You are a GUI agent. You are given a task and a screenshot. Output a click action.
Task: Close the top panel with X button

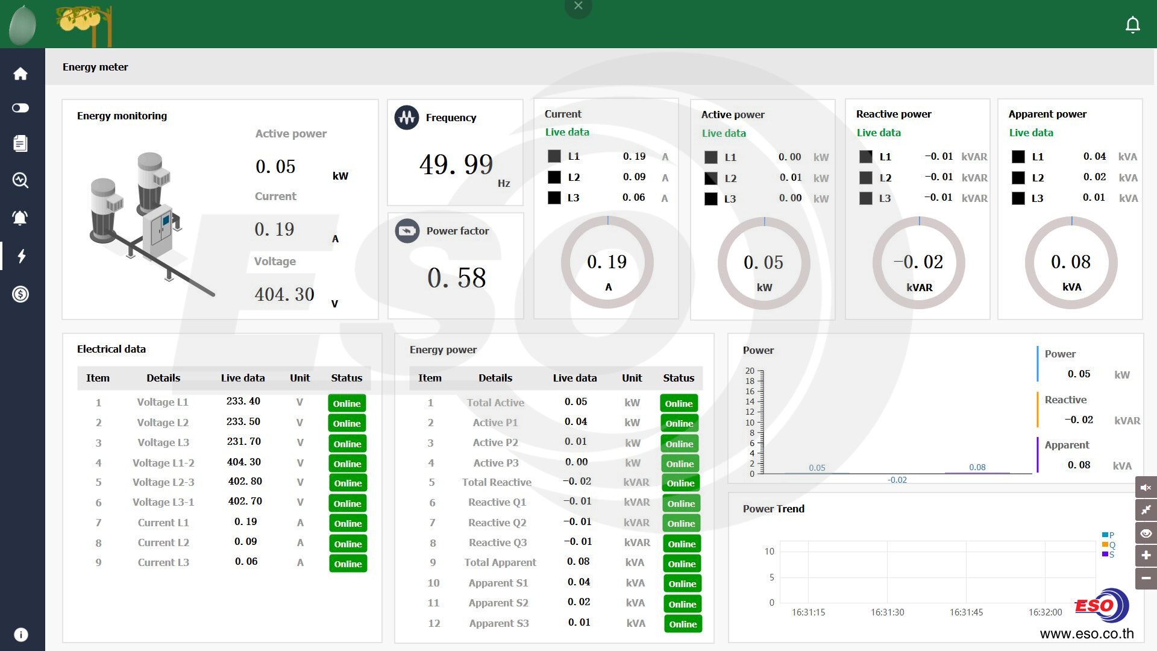tap(578, 6)
